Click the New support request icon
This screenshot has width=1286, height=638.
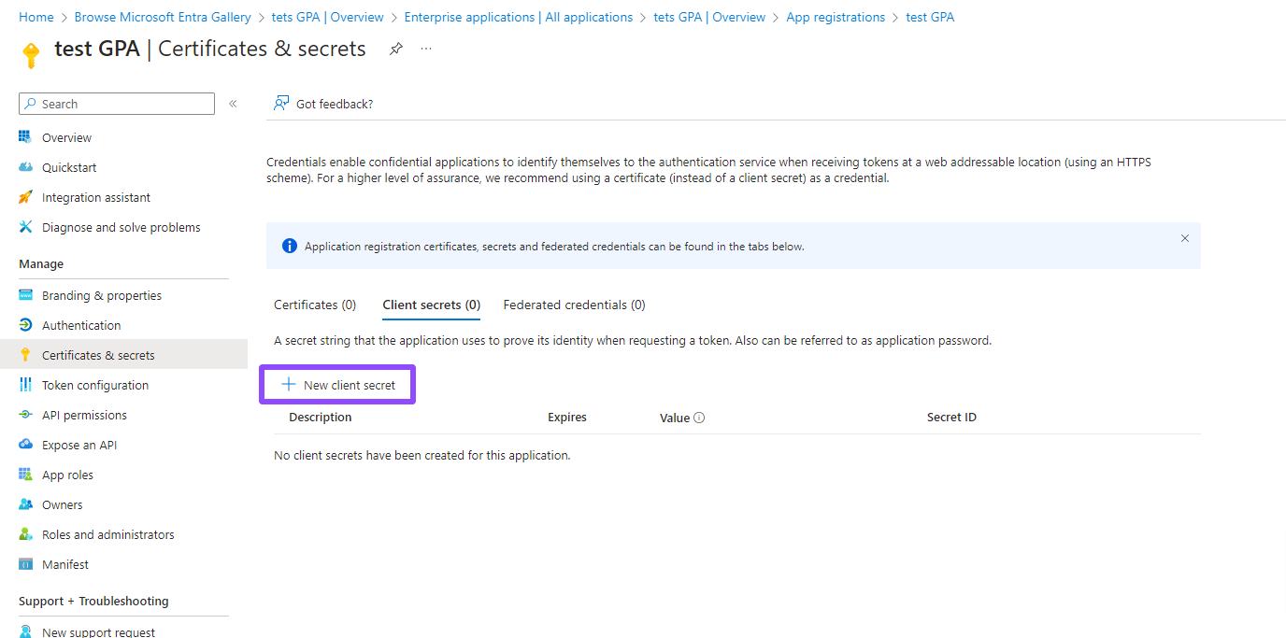point(25,632)
